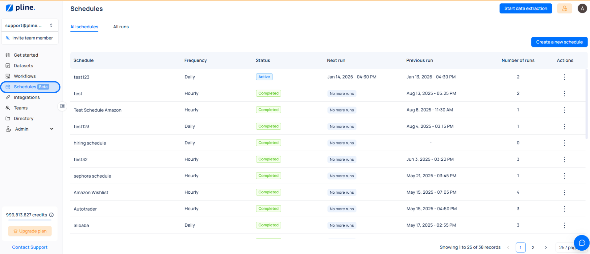This screenshot has height=254, width=590.
Task: Collapse the sidebar with toggle icon
Action: point(62,106)
